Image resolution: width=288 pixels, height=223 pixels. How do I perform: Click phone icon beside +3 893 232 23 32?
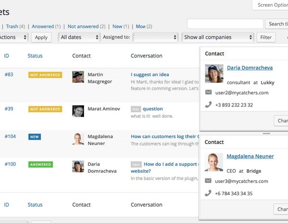(x=208, y=105)
